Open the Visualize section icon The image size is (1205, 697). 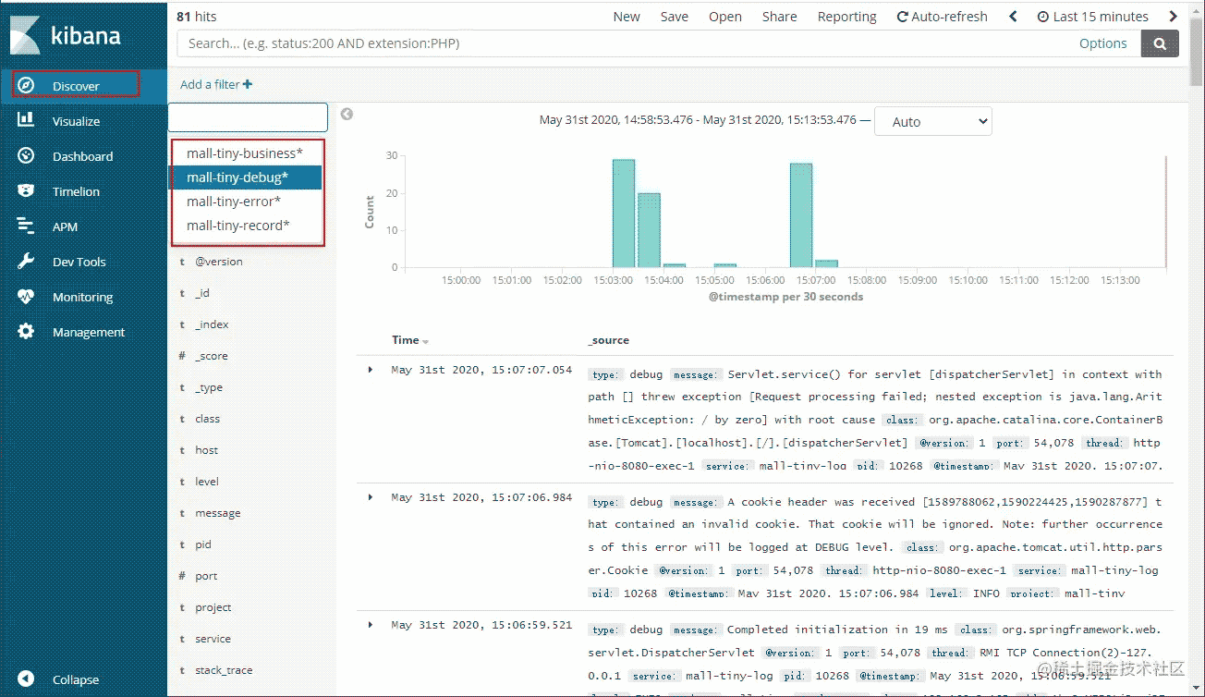pos(26,120)
